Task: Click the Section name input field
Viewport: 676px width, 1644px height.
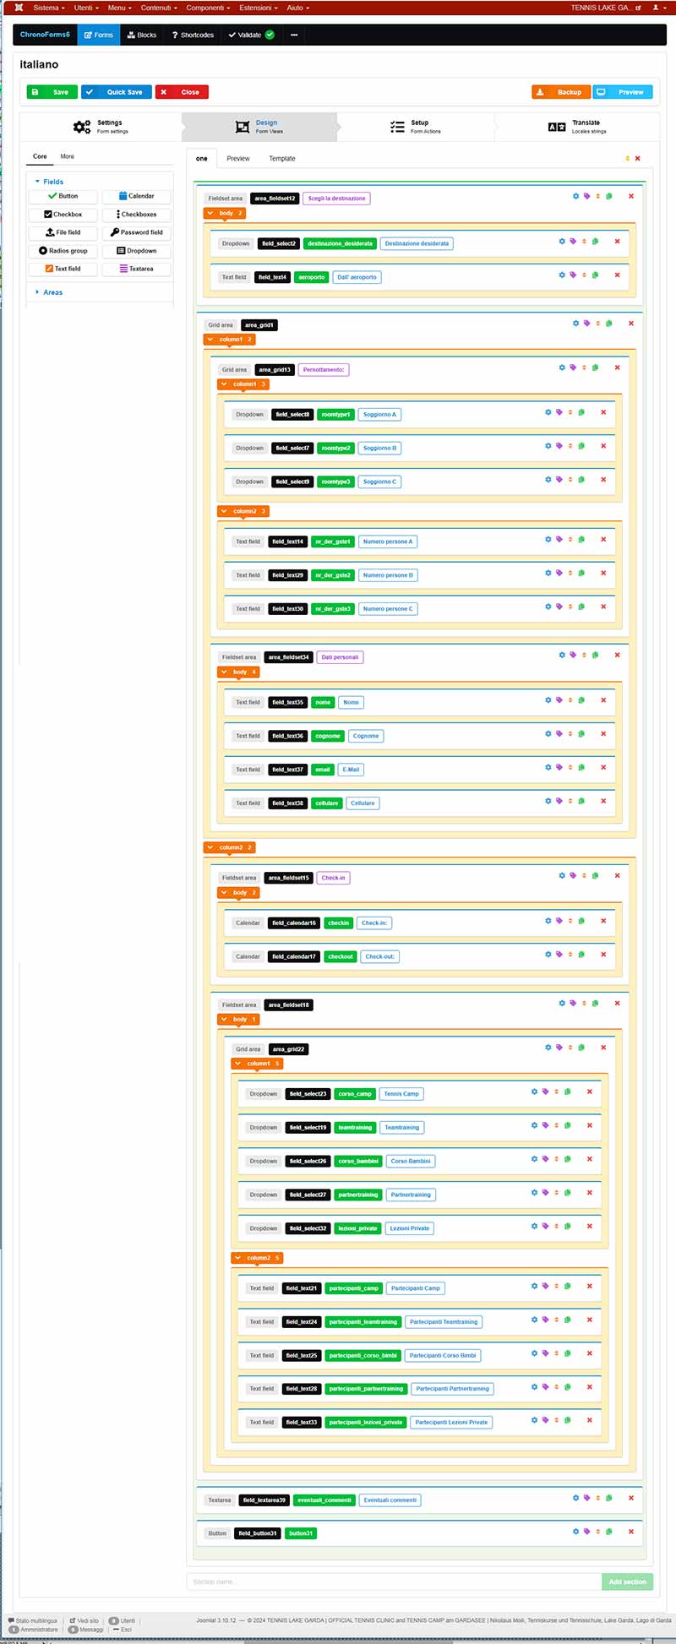Action: click(394, 1581)
